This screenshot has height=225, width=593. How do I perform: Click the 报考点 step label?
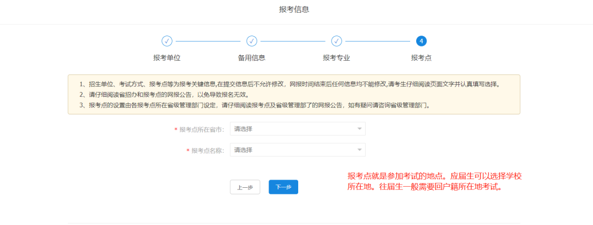[421, 58]
